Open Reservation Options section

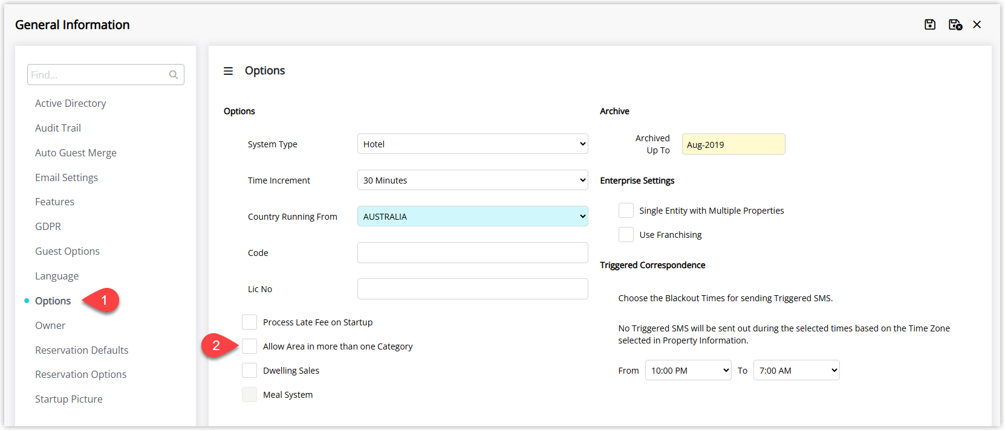click(x=81, y=374)
